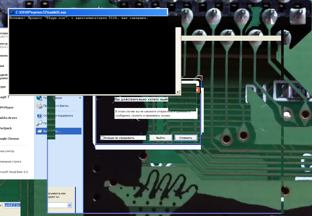Click the blue question mark help icon
312x216 pixels.
[39, 116]
